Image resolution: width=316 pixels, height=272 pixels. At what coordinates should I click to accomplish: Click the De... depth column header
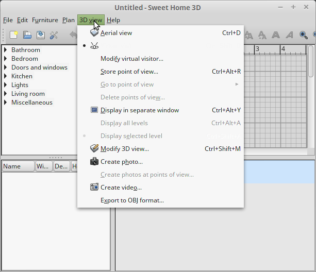click(61, 166)
